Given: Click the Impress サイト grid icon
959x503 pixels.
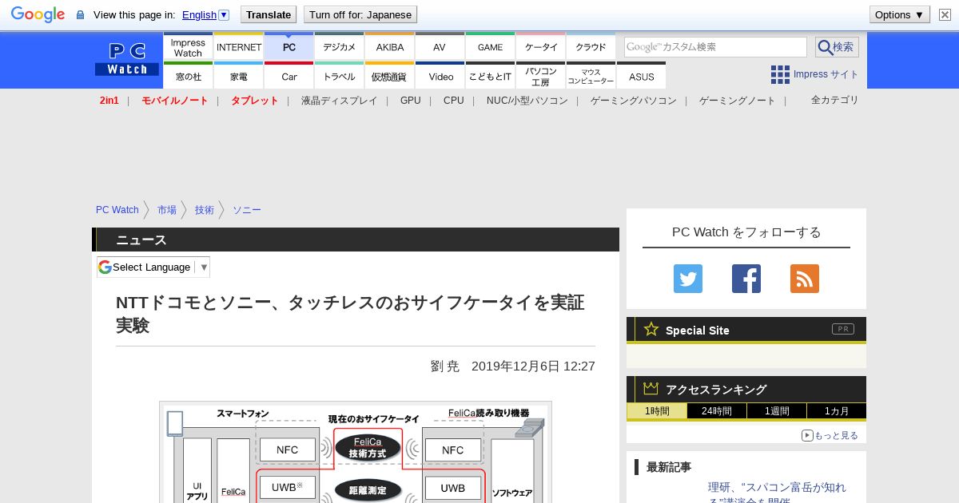Looking at the screenshot, I should click(x=780, y=74).
